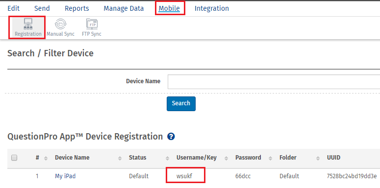
Task: Focus the Device Name input field
Action: click(x=274, y=82)
